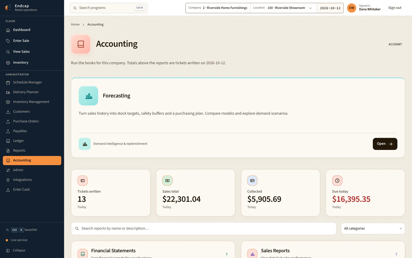Screen dimensions: 412x258
Task: Click the Dashboard home icon in sidebar
Action: pyautogui.click(x=8, y=30)
